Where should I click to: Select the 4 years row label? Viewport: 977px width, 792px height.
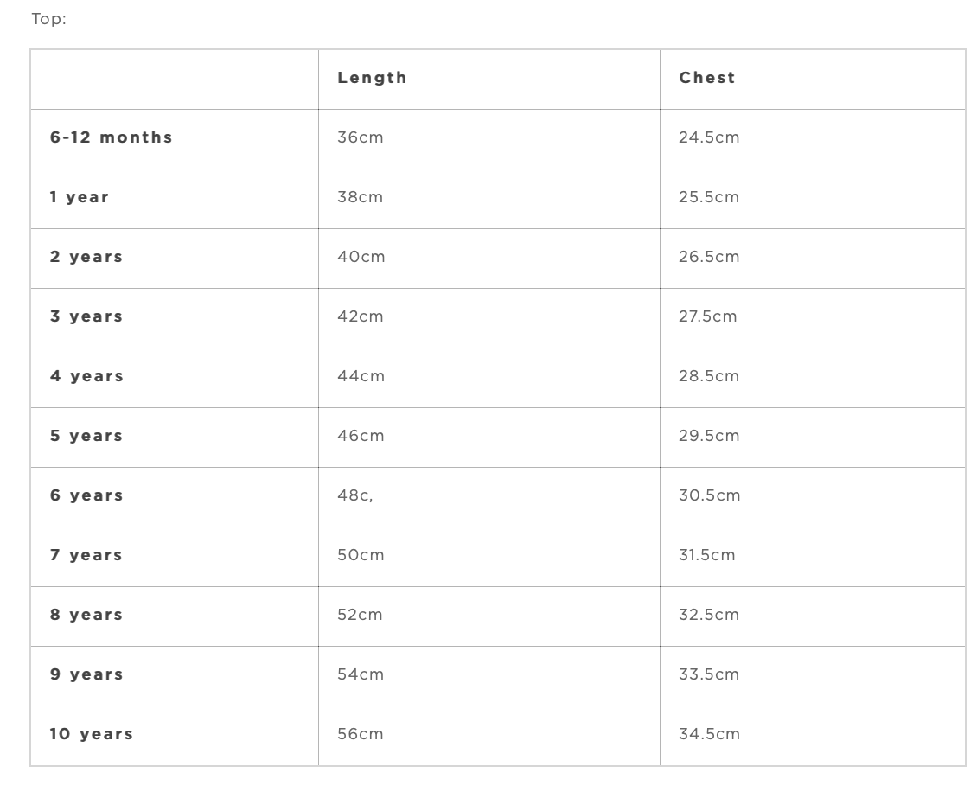[x=86, y=376]
